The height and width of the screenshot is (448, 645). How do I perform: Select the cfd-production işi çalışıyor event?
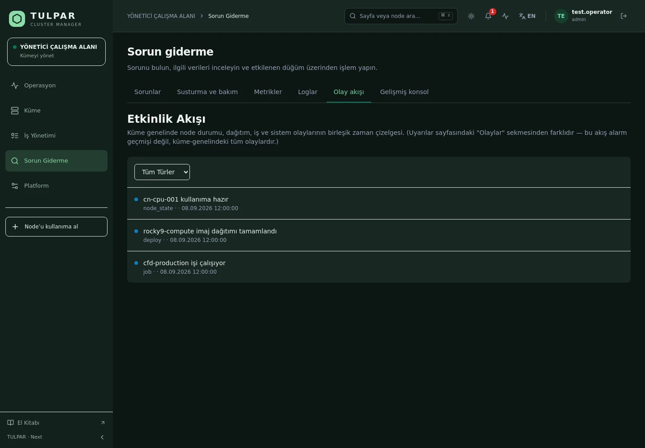[x=379, y=267]
